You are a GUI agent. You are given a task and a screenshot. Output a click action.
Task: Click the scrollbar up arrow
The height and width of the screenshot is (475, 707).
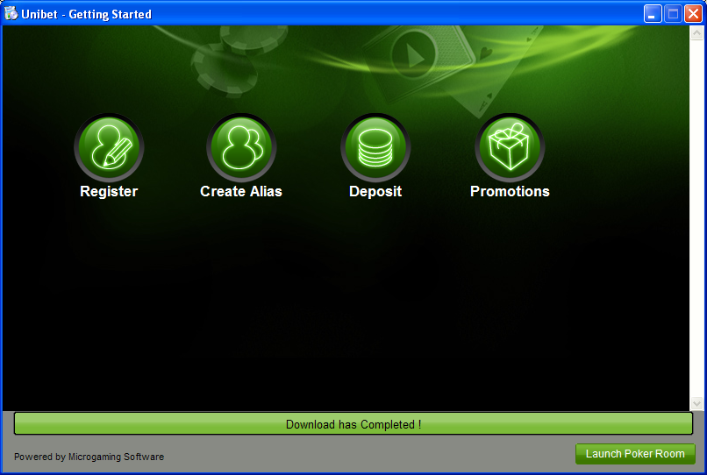(696, 33)
